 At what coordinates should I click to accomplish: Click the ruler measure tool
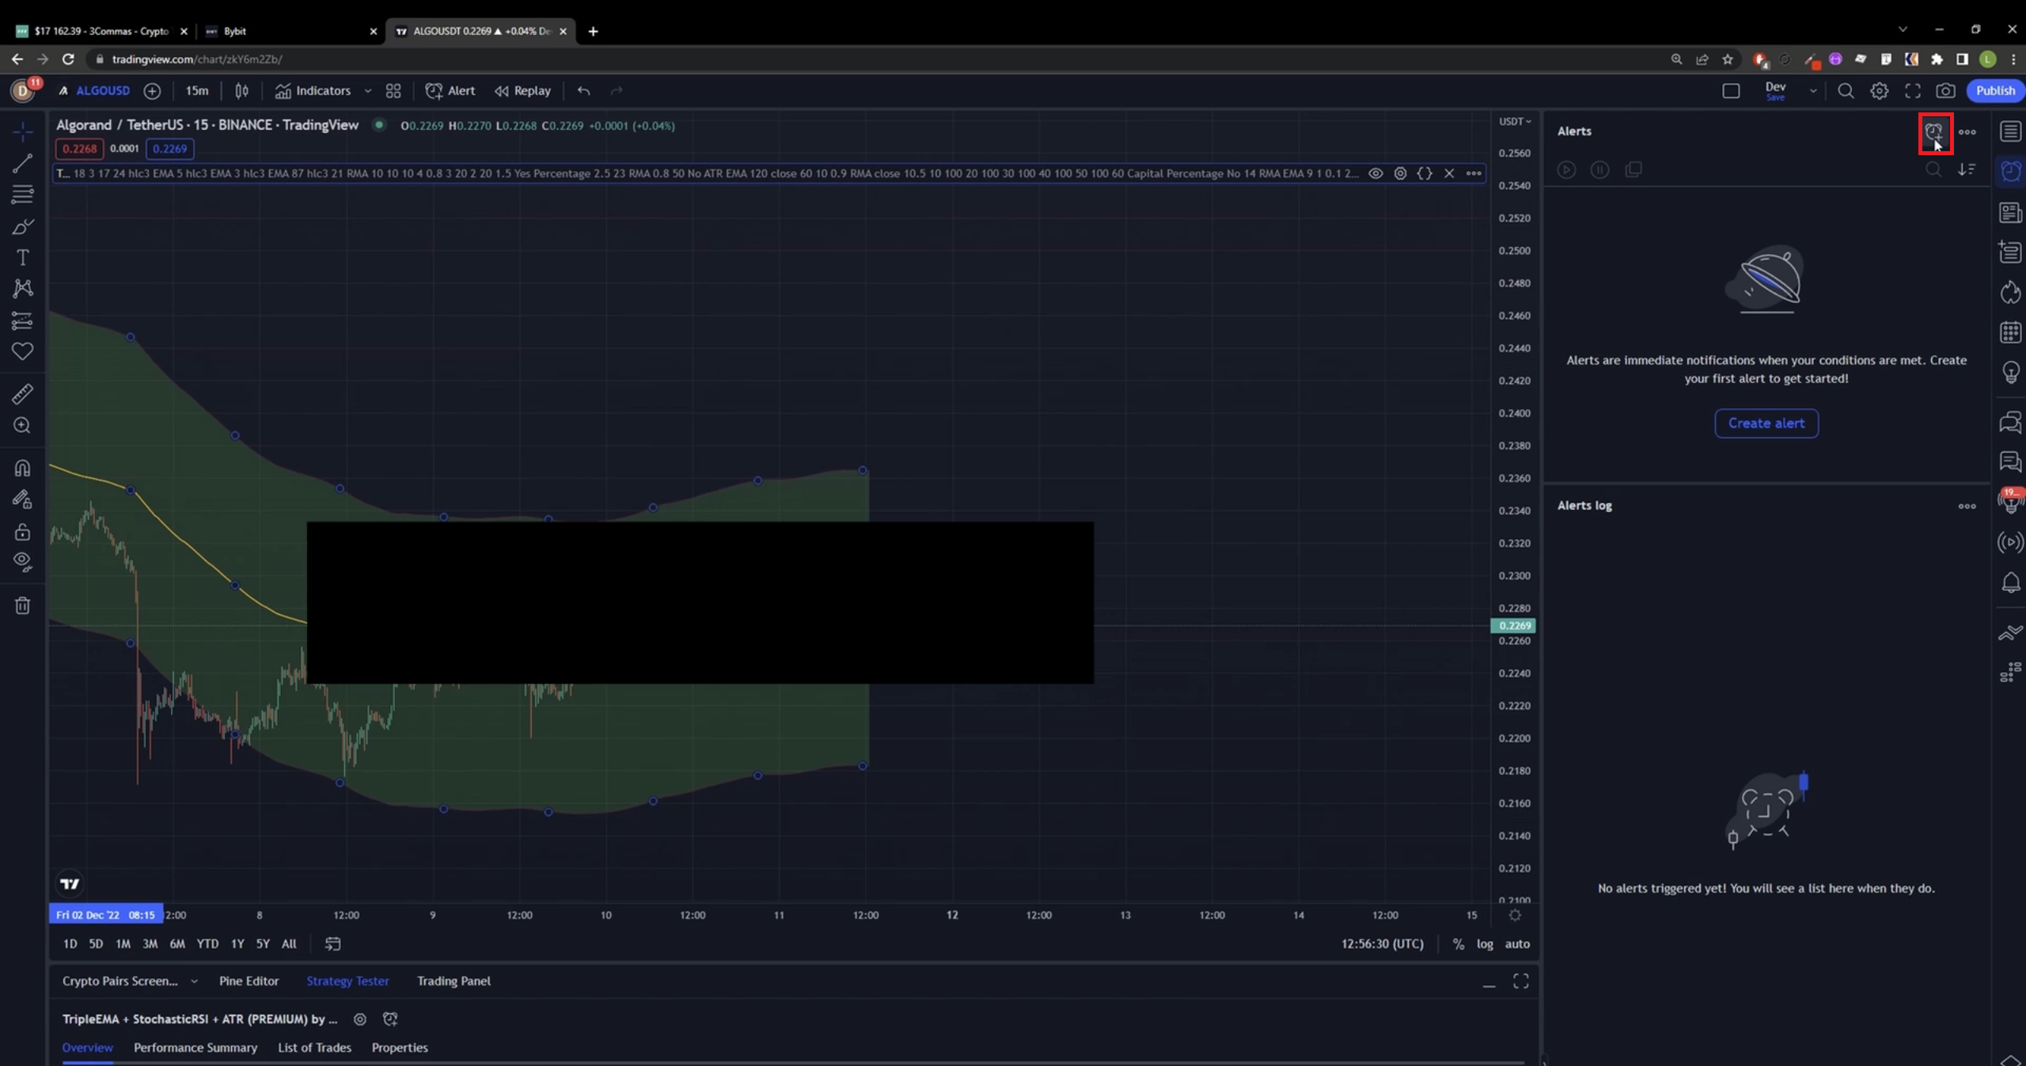point(22,393)
